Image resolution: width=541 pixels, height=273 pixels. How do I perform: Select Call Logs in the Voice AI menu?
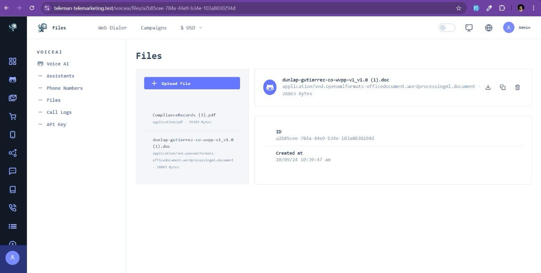pos(59,112)
